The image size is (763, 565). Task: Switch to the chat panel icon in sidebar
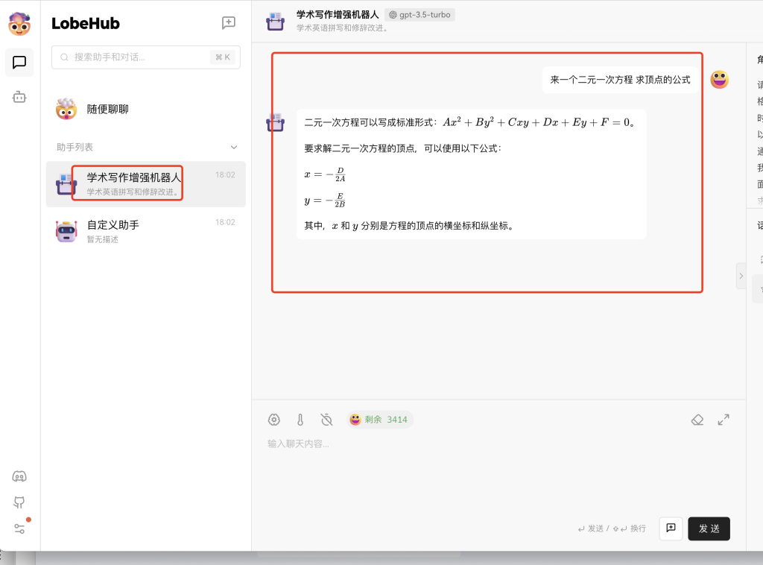click(19, 63)
